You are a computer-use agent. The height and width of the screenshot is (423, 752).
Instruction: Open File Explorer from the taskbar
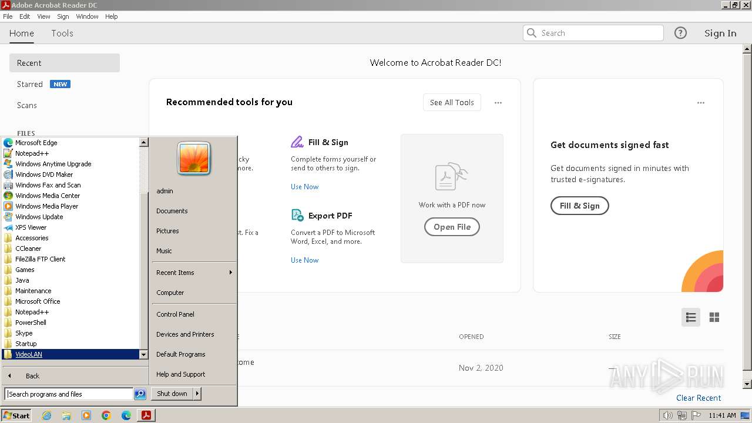[66, 415]
